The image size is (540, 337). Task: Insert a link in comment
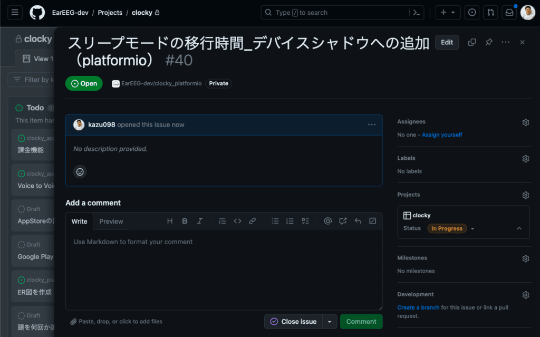click(x=253, y=221)
